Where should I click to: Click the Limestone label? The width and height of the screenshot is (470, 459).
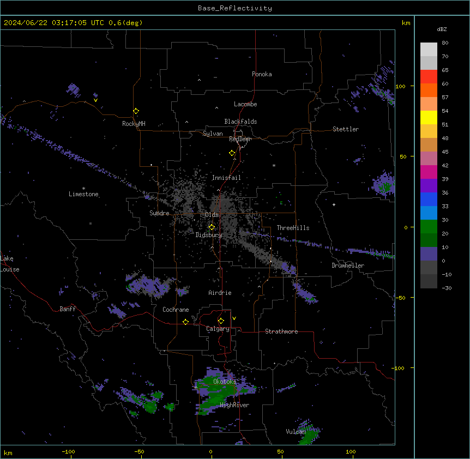click(x=83, y=194)
